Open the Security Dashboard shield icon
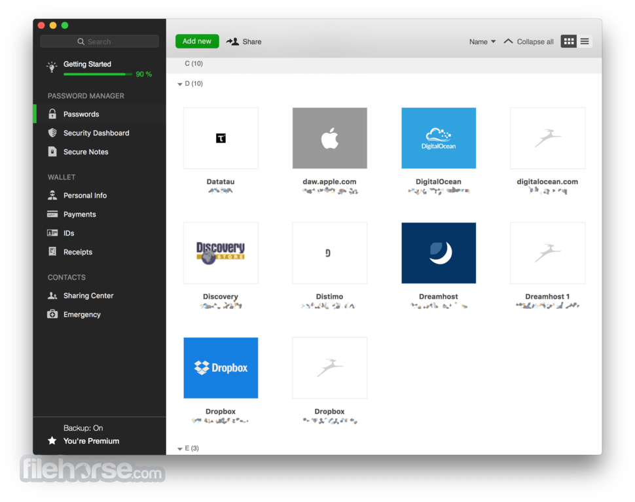635x502 pixels. click(52, 133)
